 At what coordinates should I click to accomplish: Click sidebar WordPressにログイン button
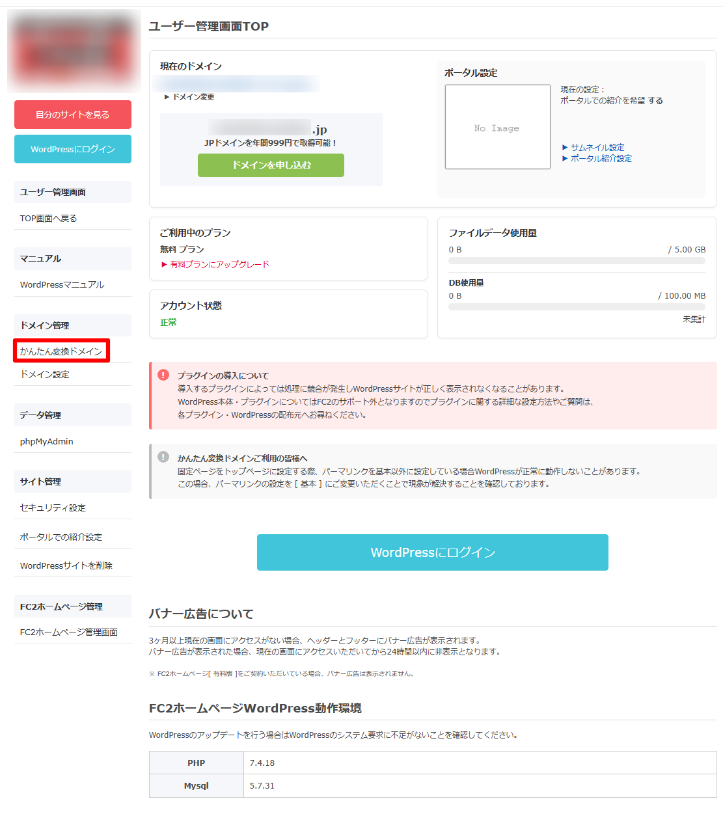(x=73, y=149)
